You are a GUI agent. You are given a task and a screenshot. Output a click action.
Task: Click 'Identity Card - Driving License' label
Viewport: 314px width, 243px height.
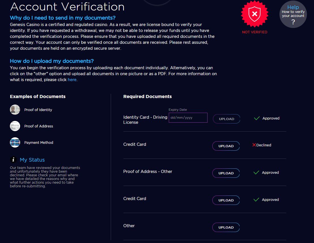[x=145, y=120]
